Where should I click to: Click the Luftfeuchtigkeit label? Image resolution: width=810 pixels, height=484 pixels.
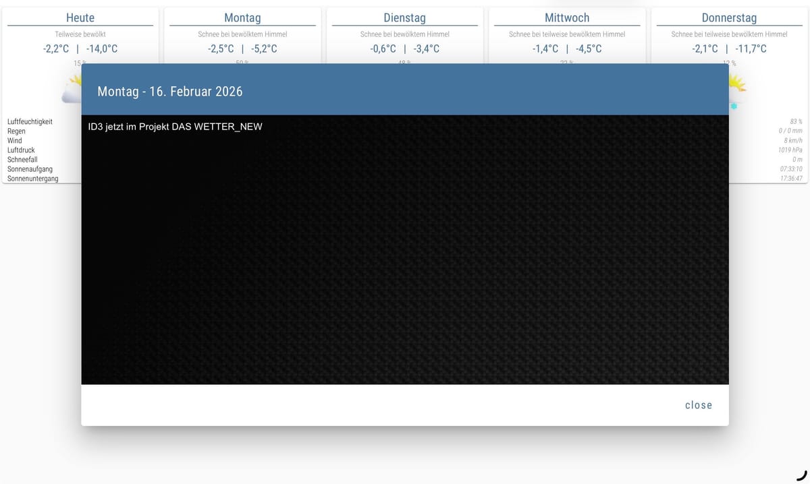(30, 122)
